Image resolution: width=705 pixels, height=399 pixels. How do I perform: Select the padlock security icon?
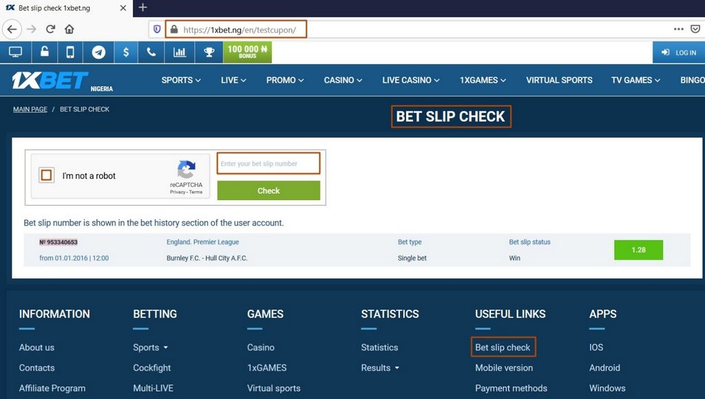[43, 51]
